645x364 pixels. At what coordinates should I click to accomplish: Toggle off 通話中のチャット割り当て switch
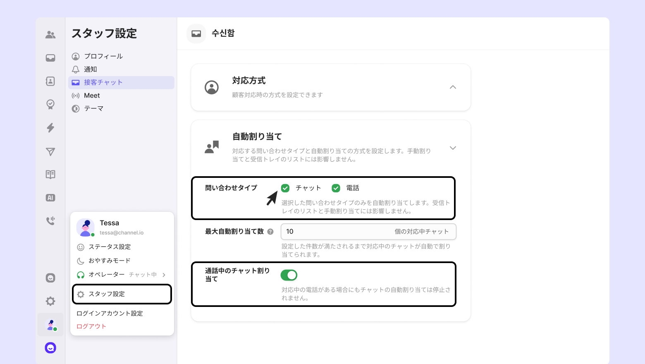coord(289,275)
